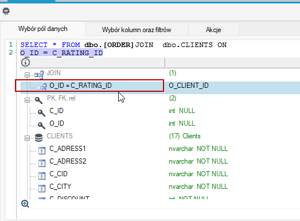Select the JOIN tree item
Screen dimensions: 300x221
tap(54, 73)
